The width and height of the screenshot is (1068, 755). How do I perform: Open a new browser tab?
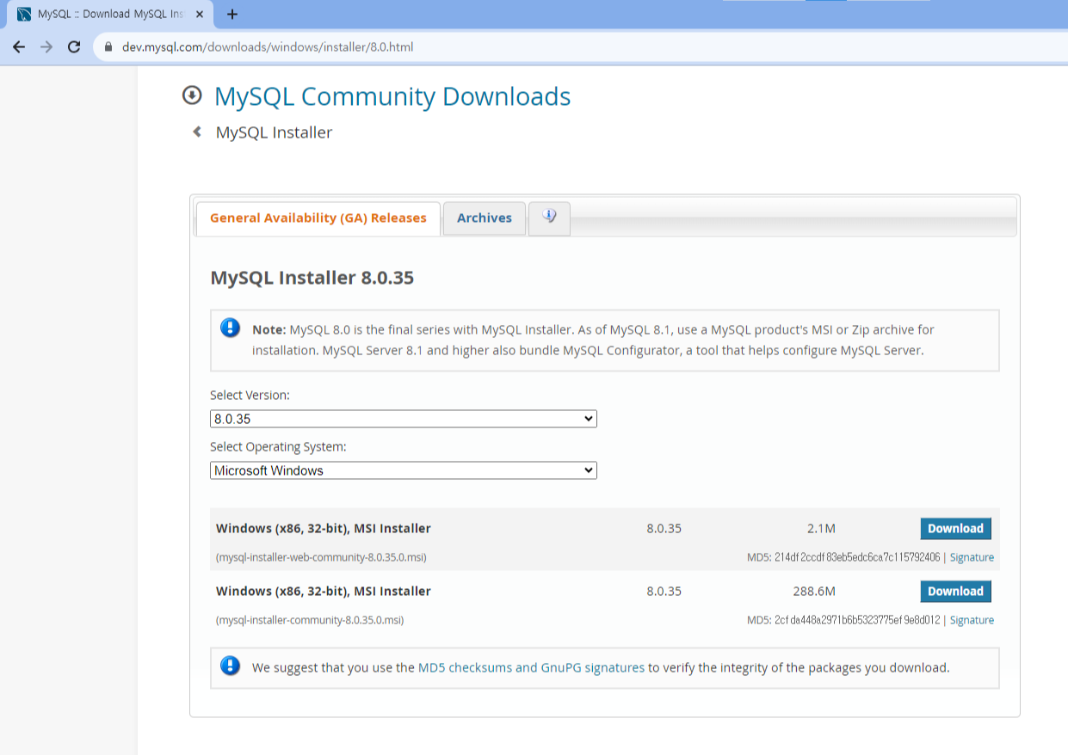click(x=232, y=14)
